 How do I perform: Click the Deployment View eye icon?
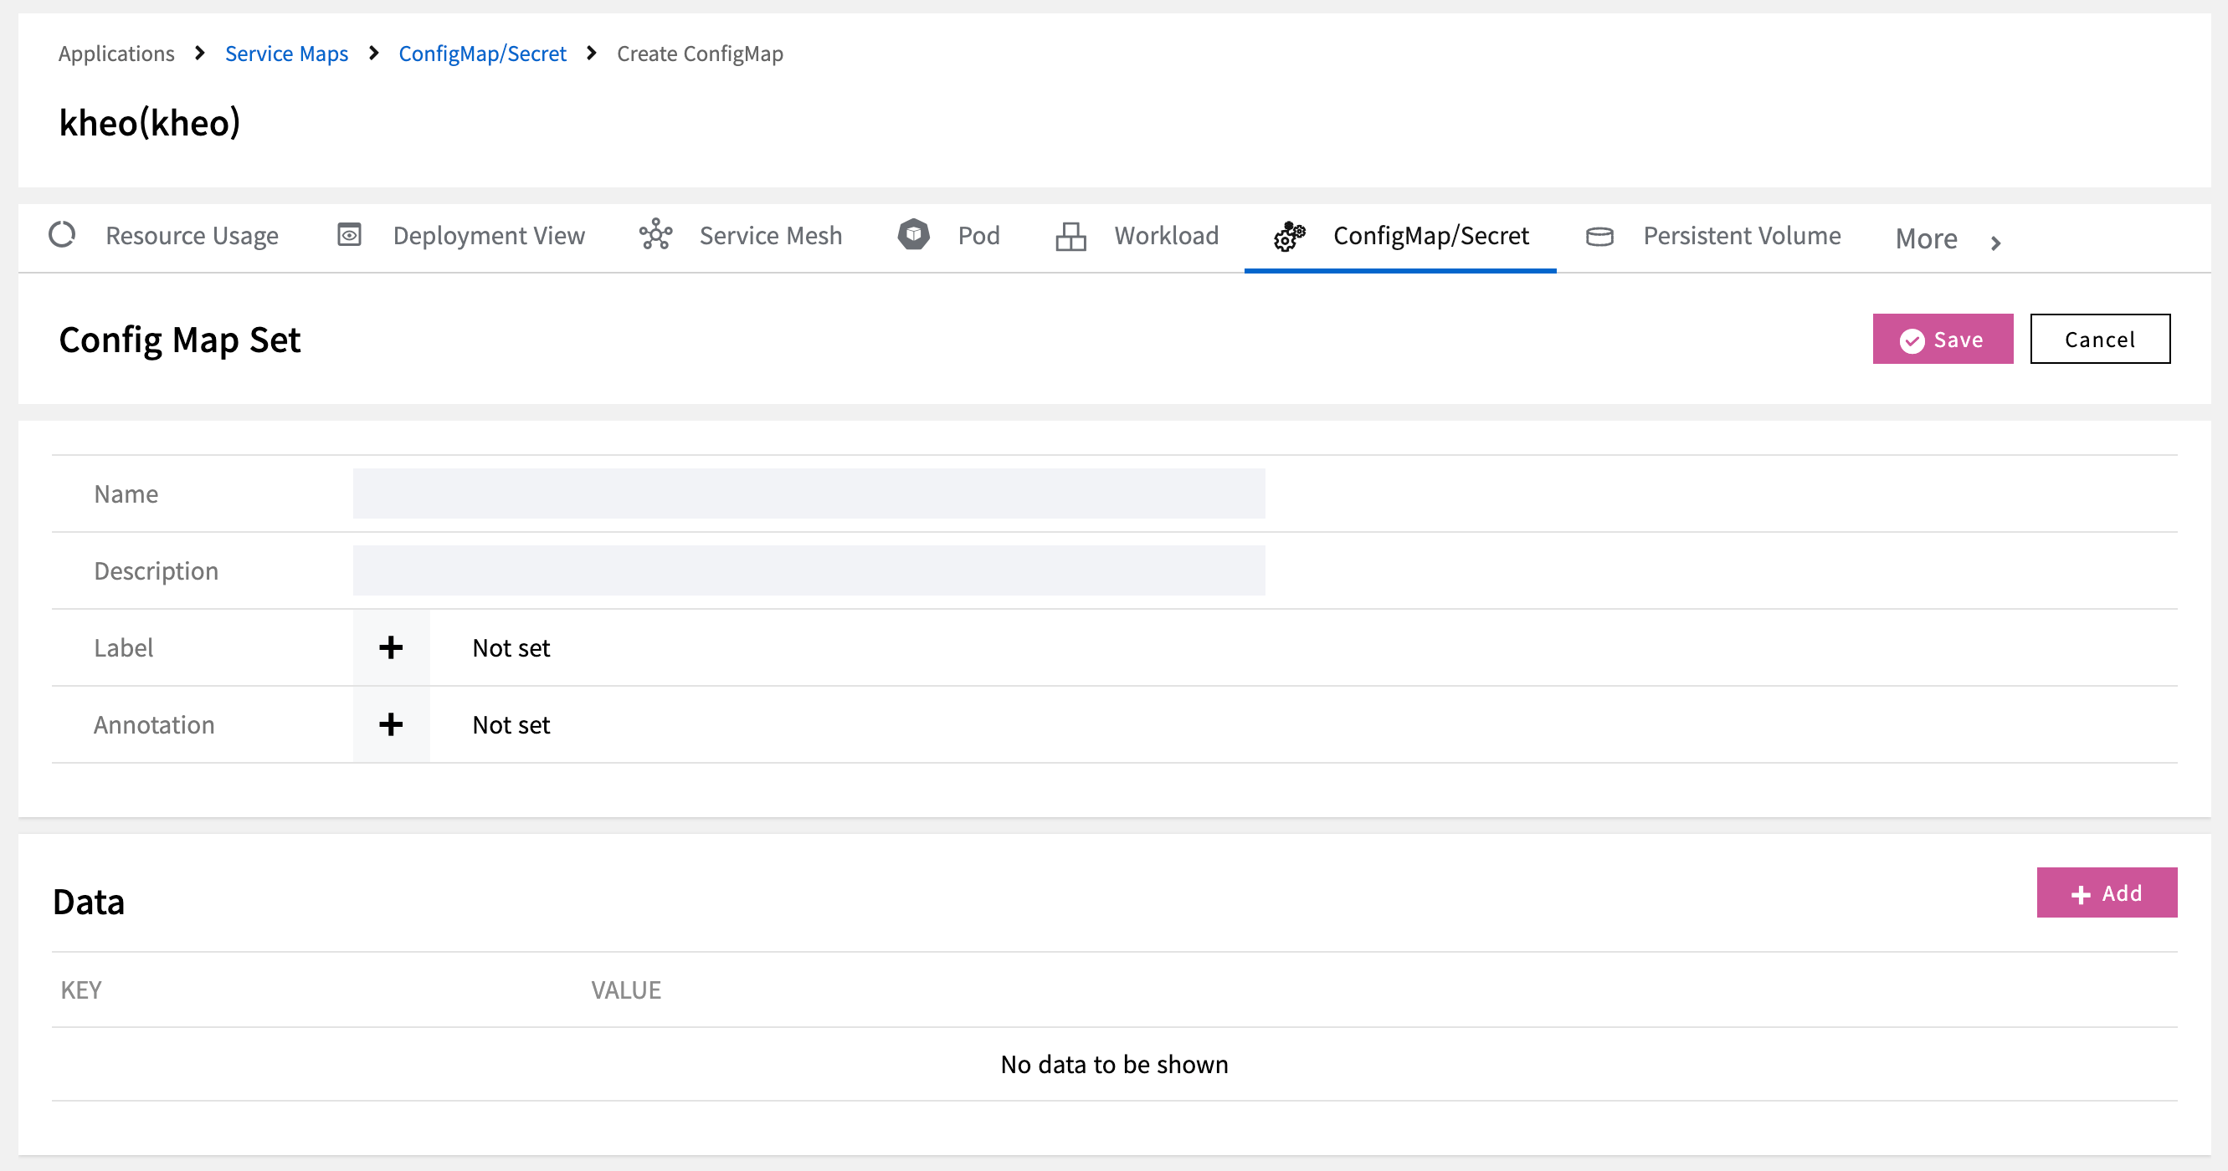(x=349, y=235)
